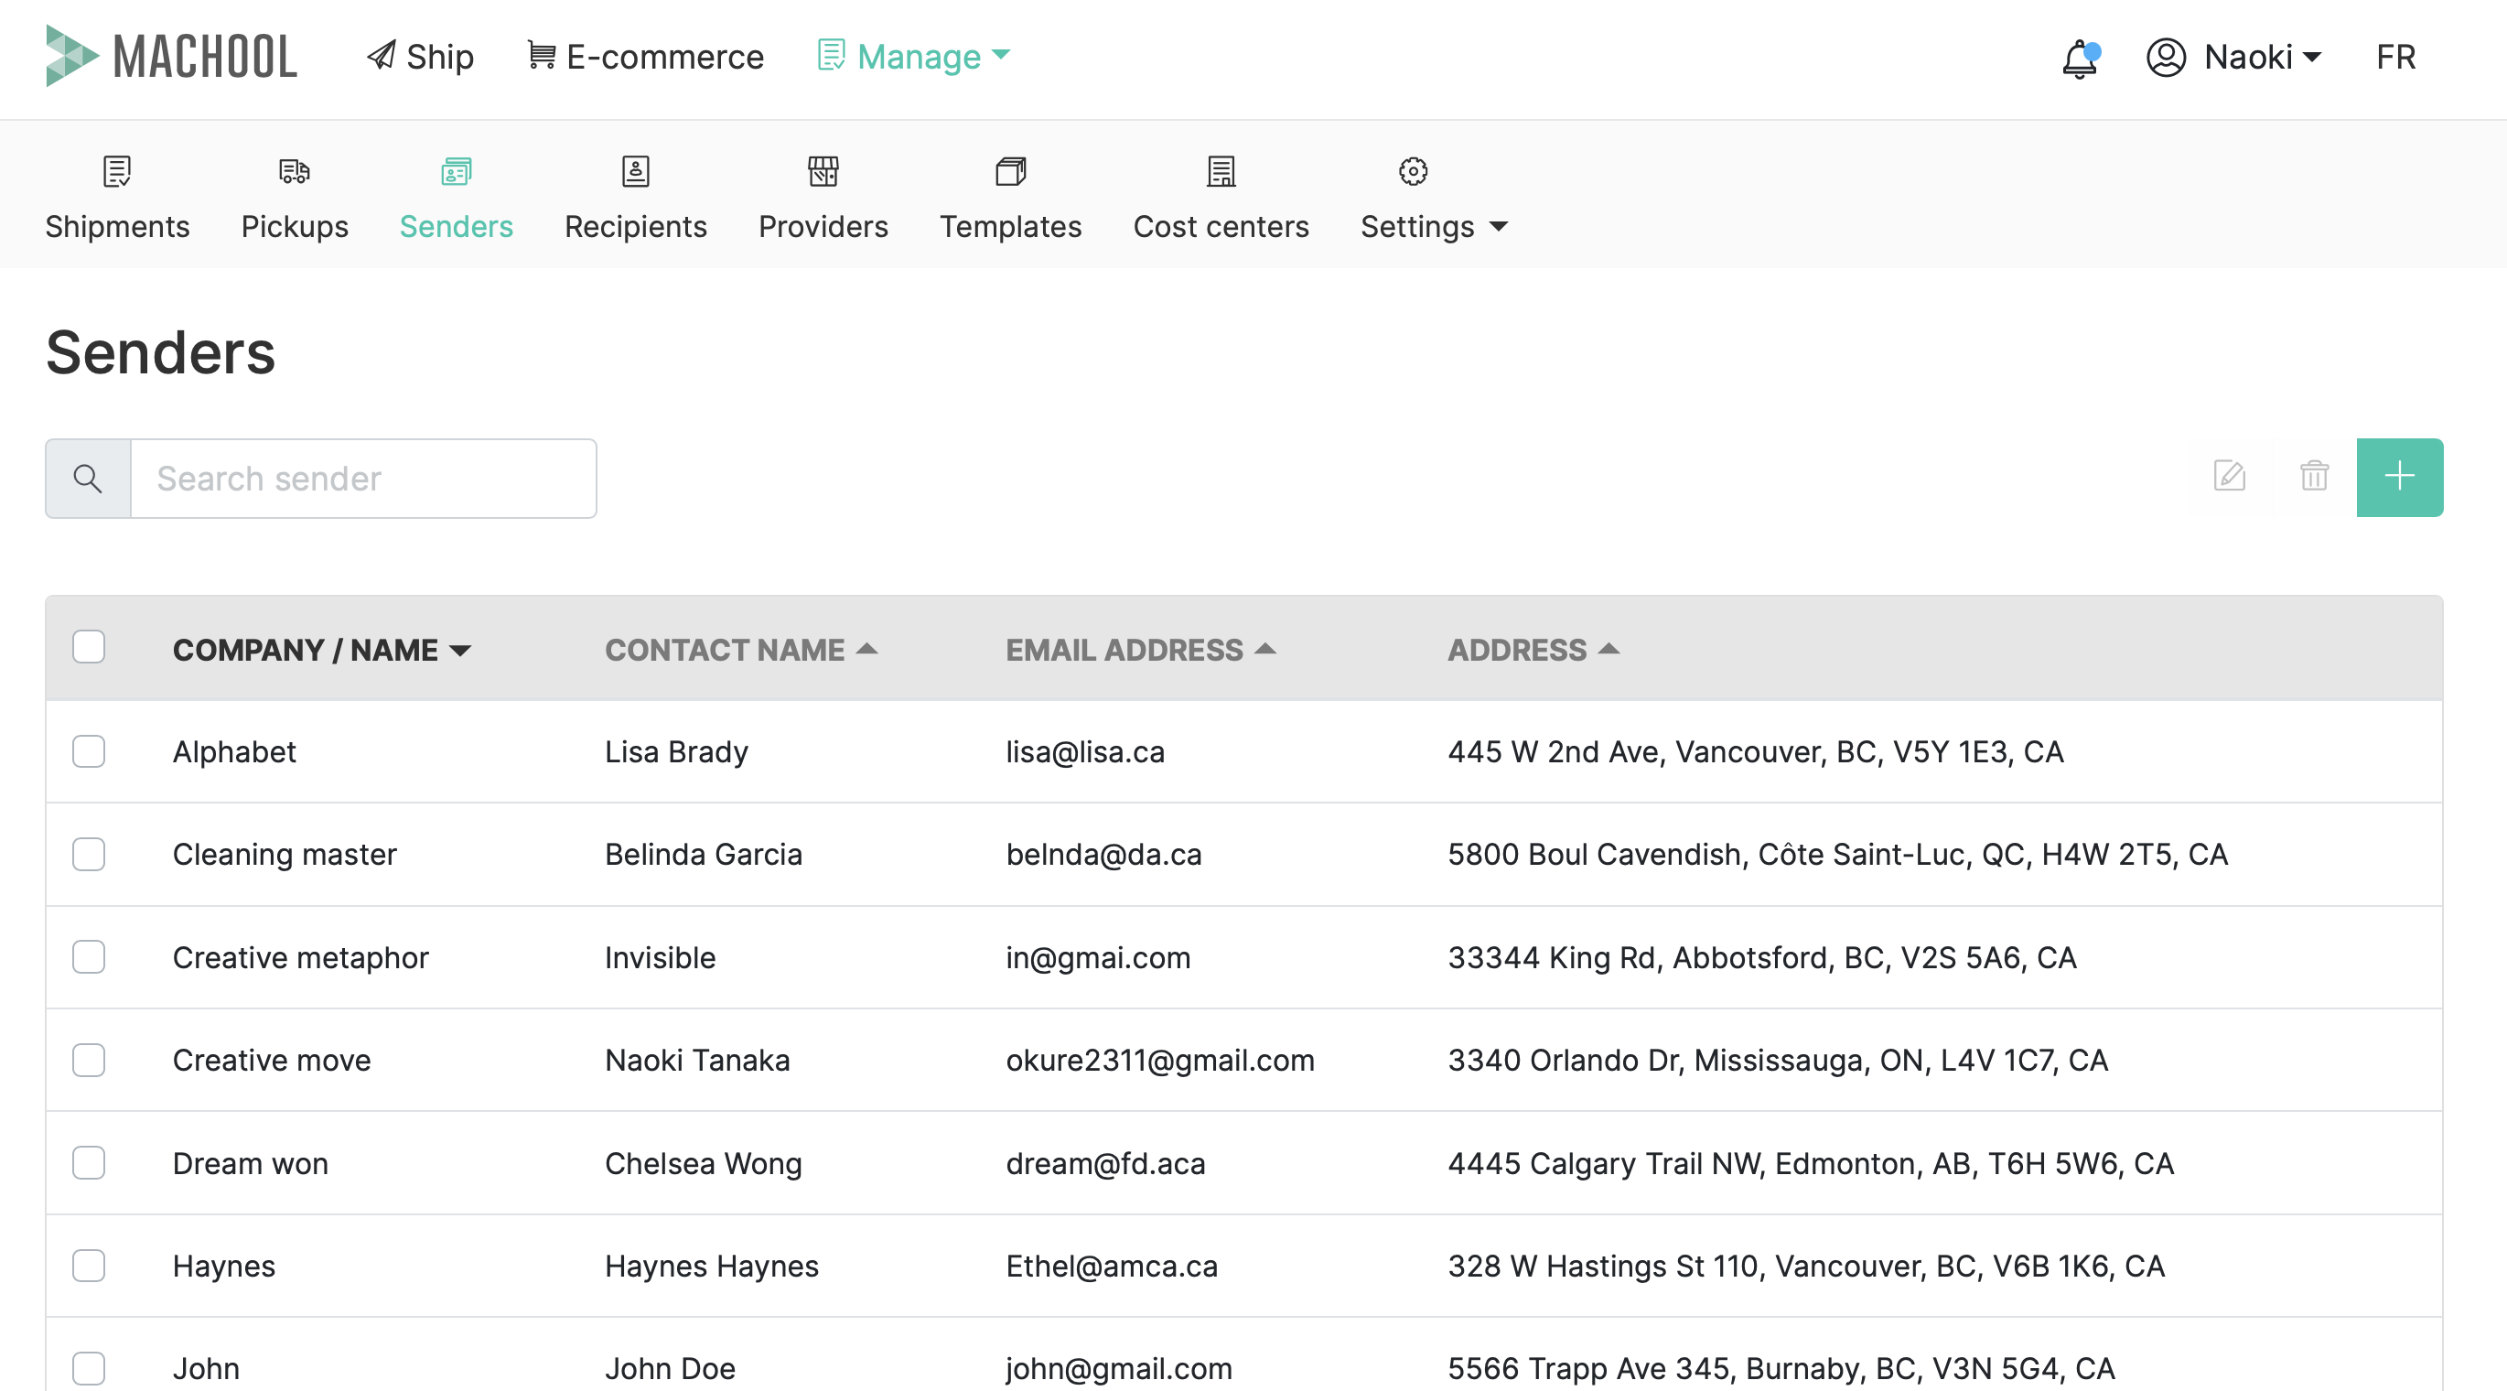Image resolution: width=2507 pixels, height=1391 pixels.
Task: Click contact name Chelsea Wong
Action: 703,1163
